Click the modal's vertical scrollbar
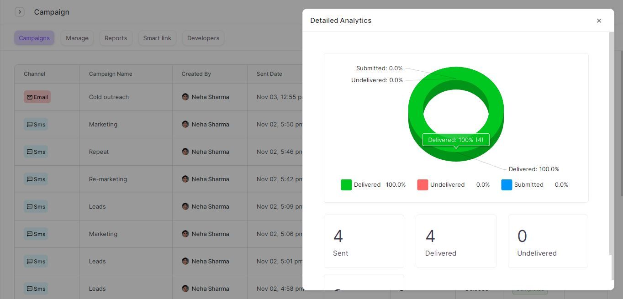The image size is (623, 299). tap(611, 137)
